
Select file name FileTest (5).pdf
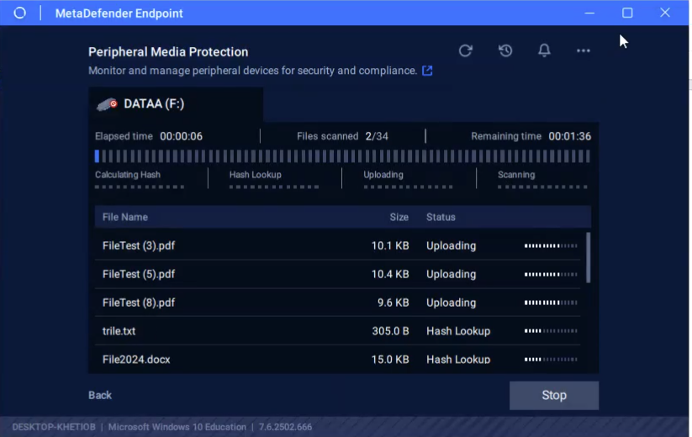pyautogui.click(x=139, y=274)
